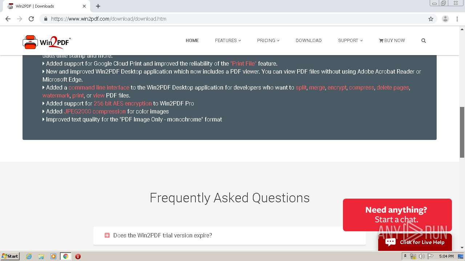Image resolution: width=465 pixels, height=261 pixels.
Task: Click the Win2PDF logo
Action: point(46,42)
